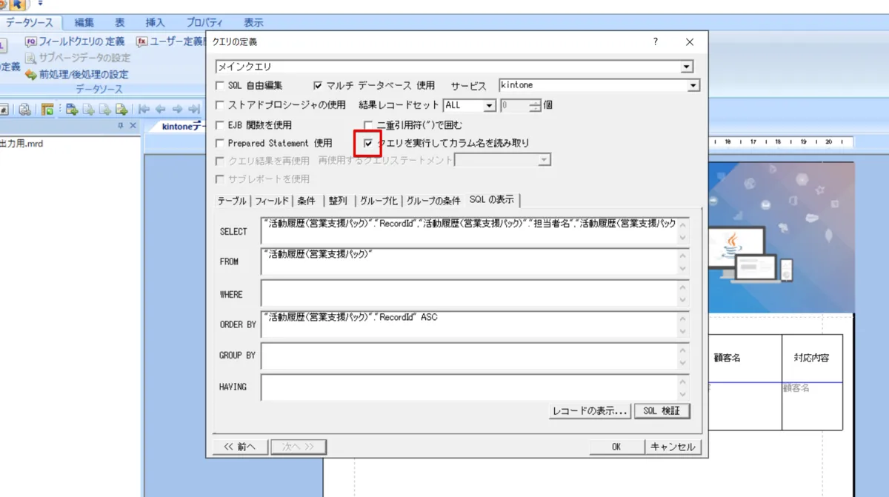Switch to the フィールド tab
The width and height of the screenshot is (889, 497).
(x=271, y=201)
